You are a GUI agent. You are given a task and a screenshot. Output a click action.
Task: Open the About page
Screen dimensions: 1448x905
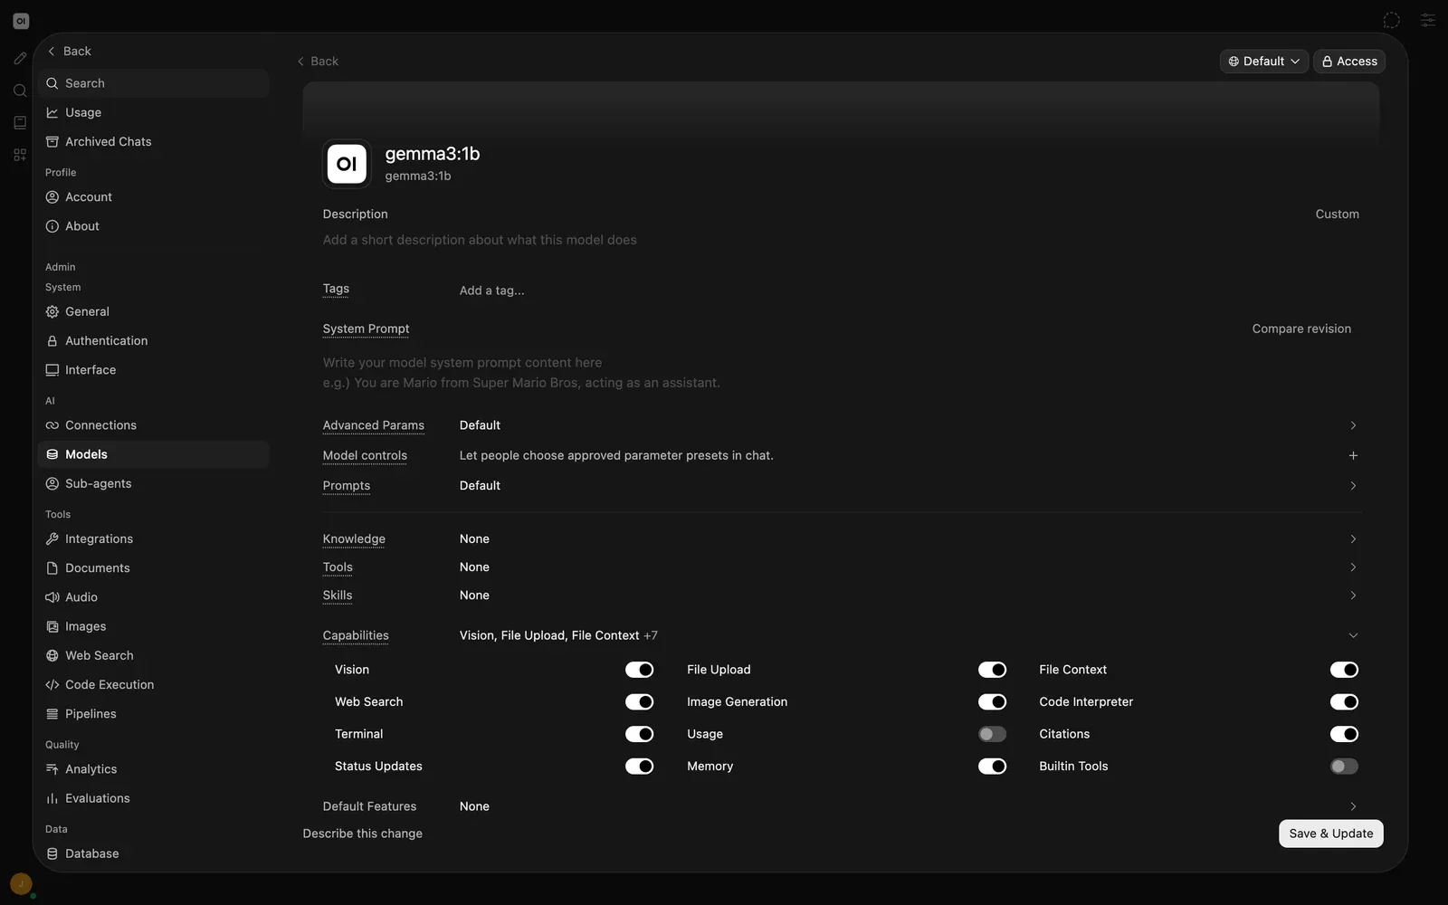[x=154, y=226]
